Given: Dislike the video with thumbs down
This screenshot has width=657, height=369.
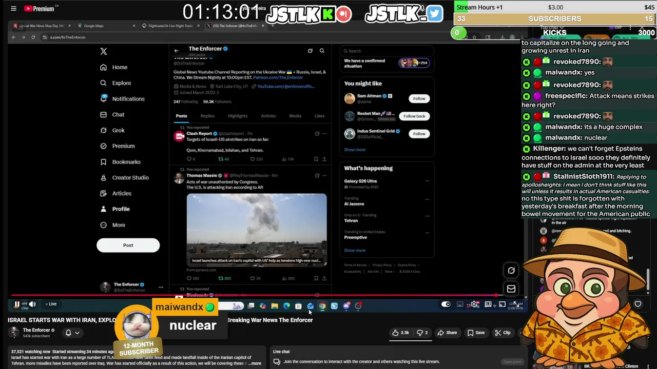Looking at the screenshot, I should (x=422, y=333).
